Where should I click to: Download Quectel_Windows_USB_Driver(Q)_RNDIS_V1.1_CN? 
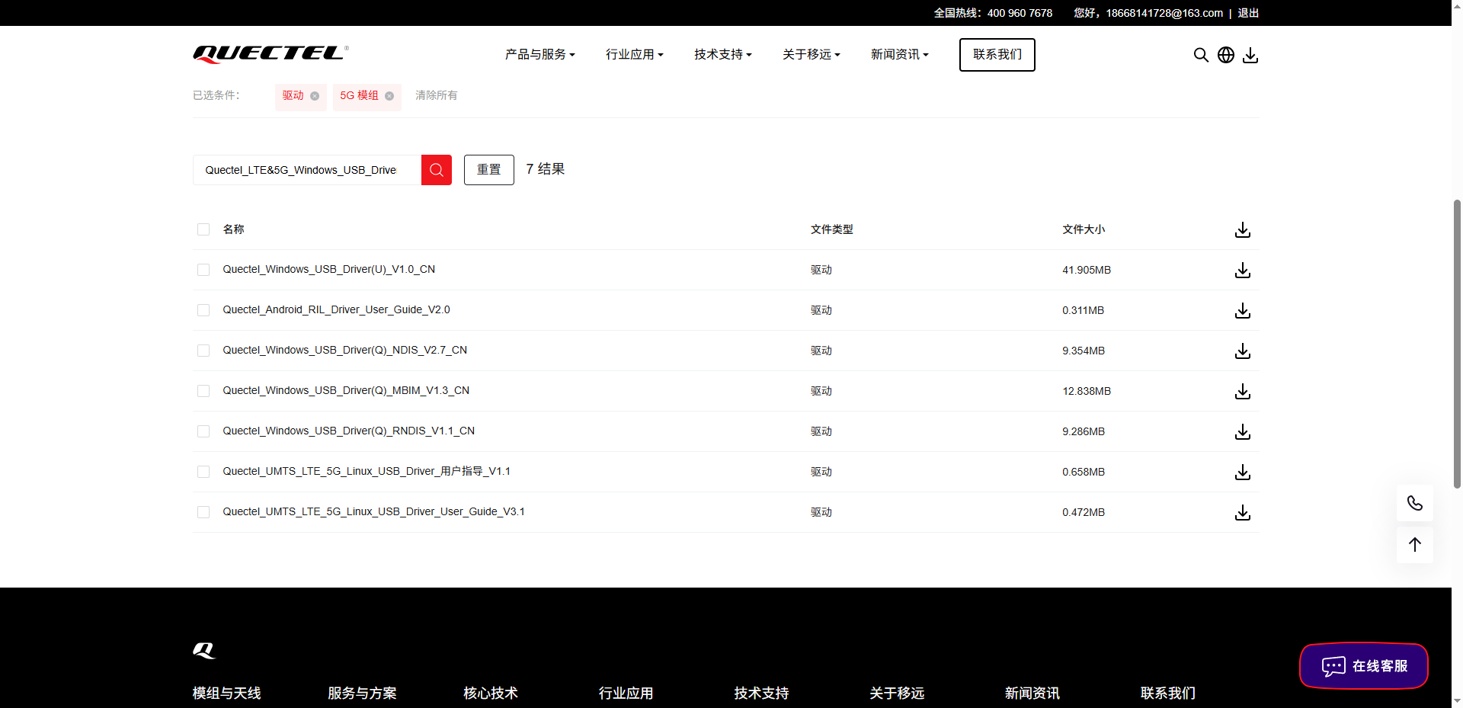pyautogui.click(x=1243, y=432)
